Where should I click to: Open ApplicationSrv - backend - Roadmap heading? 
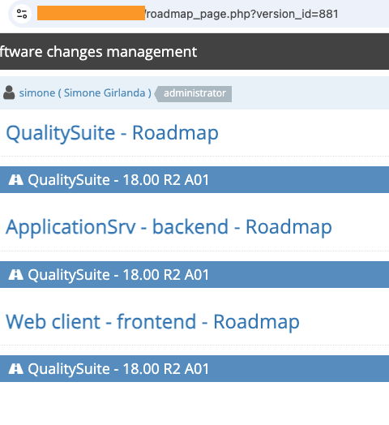pos(169,227)
